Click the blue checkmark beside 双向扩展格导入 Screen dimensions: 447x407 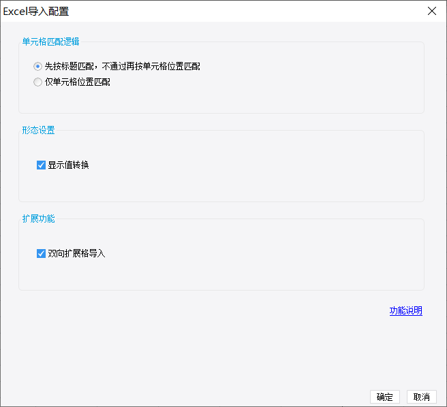41,253
